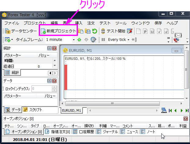The width and height of the screenshot is (190, 144).
Task: Click the green up arrow timeframe icon
Action: (x=79, y=40)
